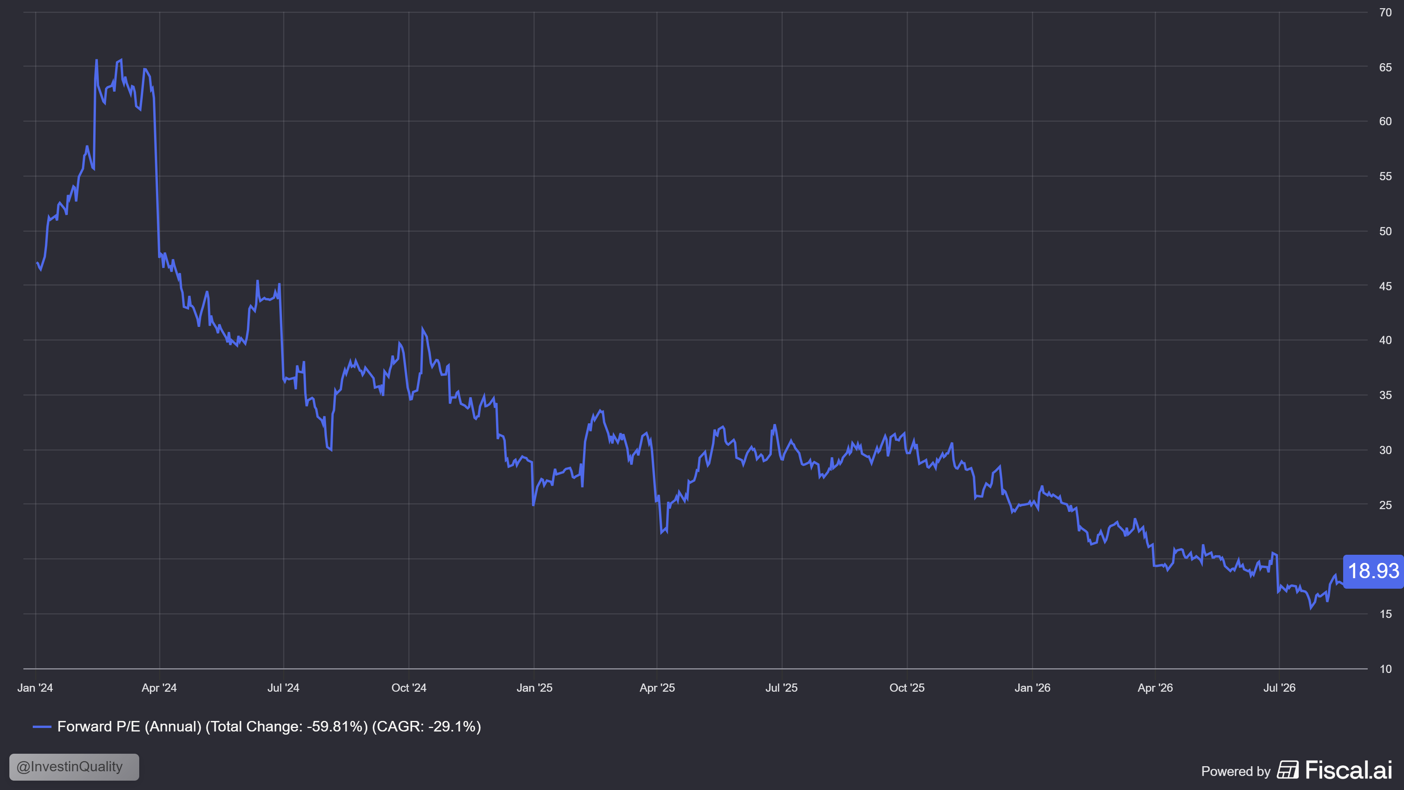The height and width of the screenshot is (790, 1404).
Task: Click the 40 y-axis value
Action: coord(1385,340)
